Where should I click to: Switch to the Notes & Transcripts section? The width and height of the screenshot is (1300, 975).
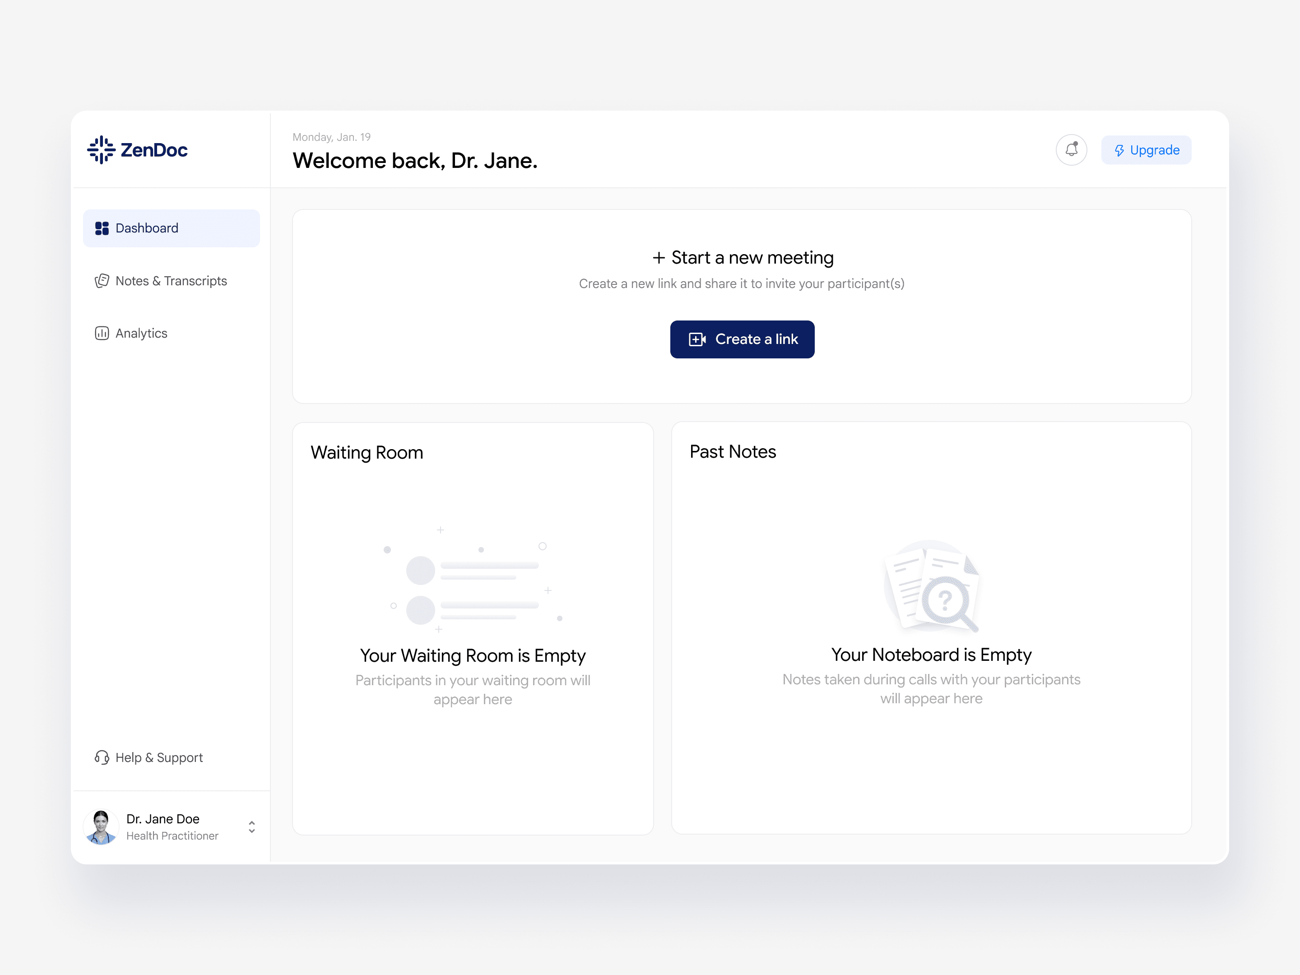pos(172,280)
